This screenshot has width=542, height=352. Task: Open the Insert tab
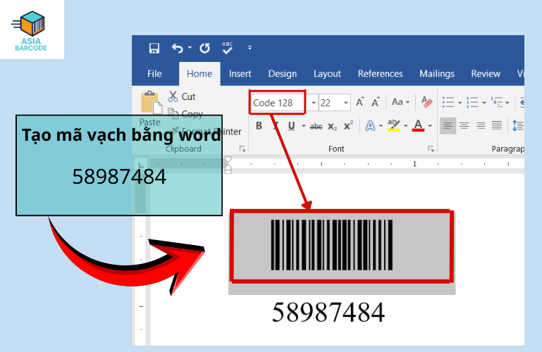pyautogui.click(x=240, y=74)
